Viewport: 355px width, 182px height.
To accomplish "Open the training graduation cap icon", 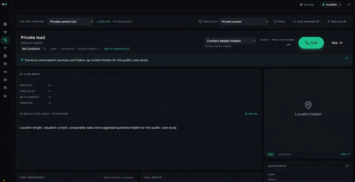I will 5,80.
